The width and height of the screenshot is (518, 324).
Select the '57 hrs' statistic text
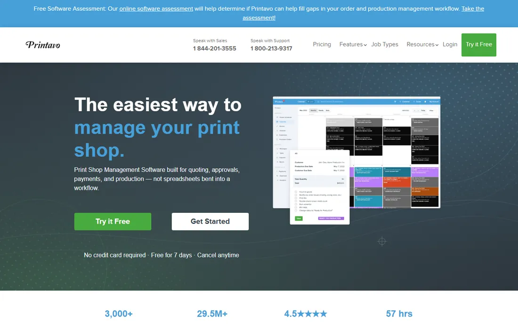point(399,314)
